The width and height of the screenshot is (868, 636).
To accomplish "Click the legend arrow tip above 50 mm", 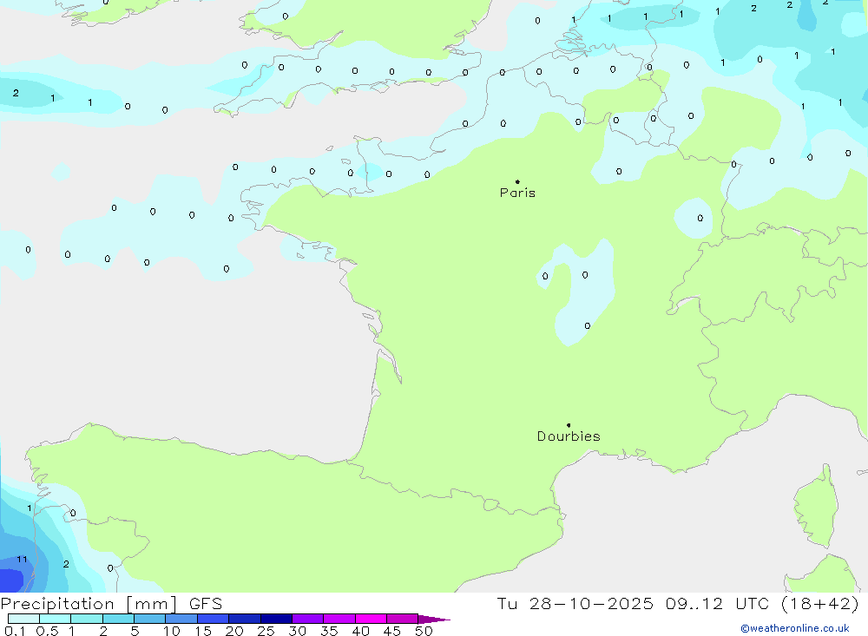I will click(434, 620).
